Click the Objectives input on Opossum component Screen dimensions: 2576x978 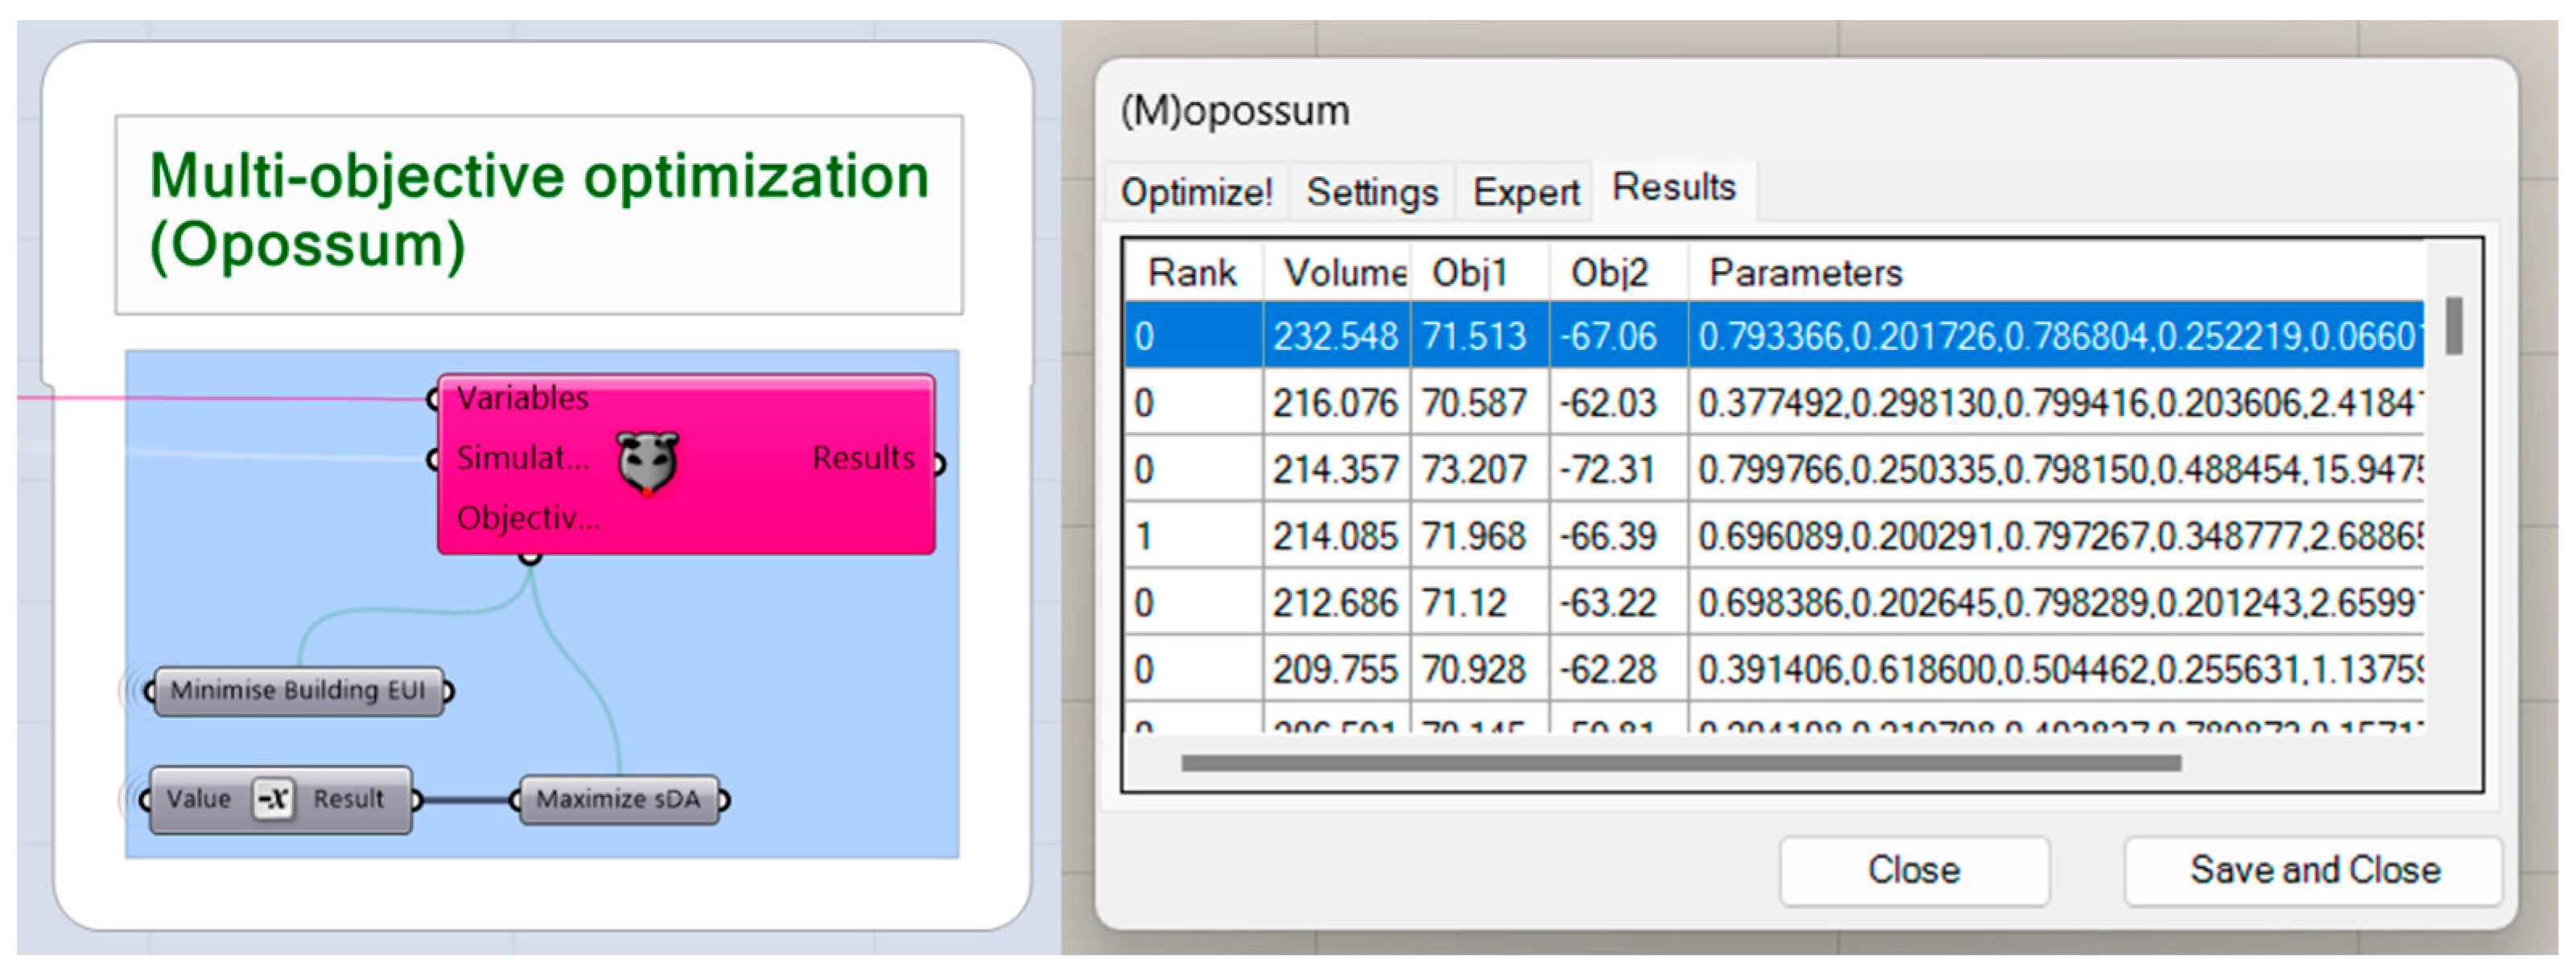527,519
